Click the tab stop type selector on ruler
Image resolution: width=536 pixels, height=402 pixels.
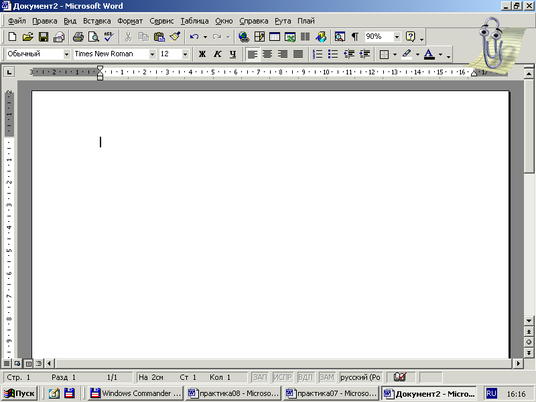pyautogui.click(x=9, y=72)
